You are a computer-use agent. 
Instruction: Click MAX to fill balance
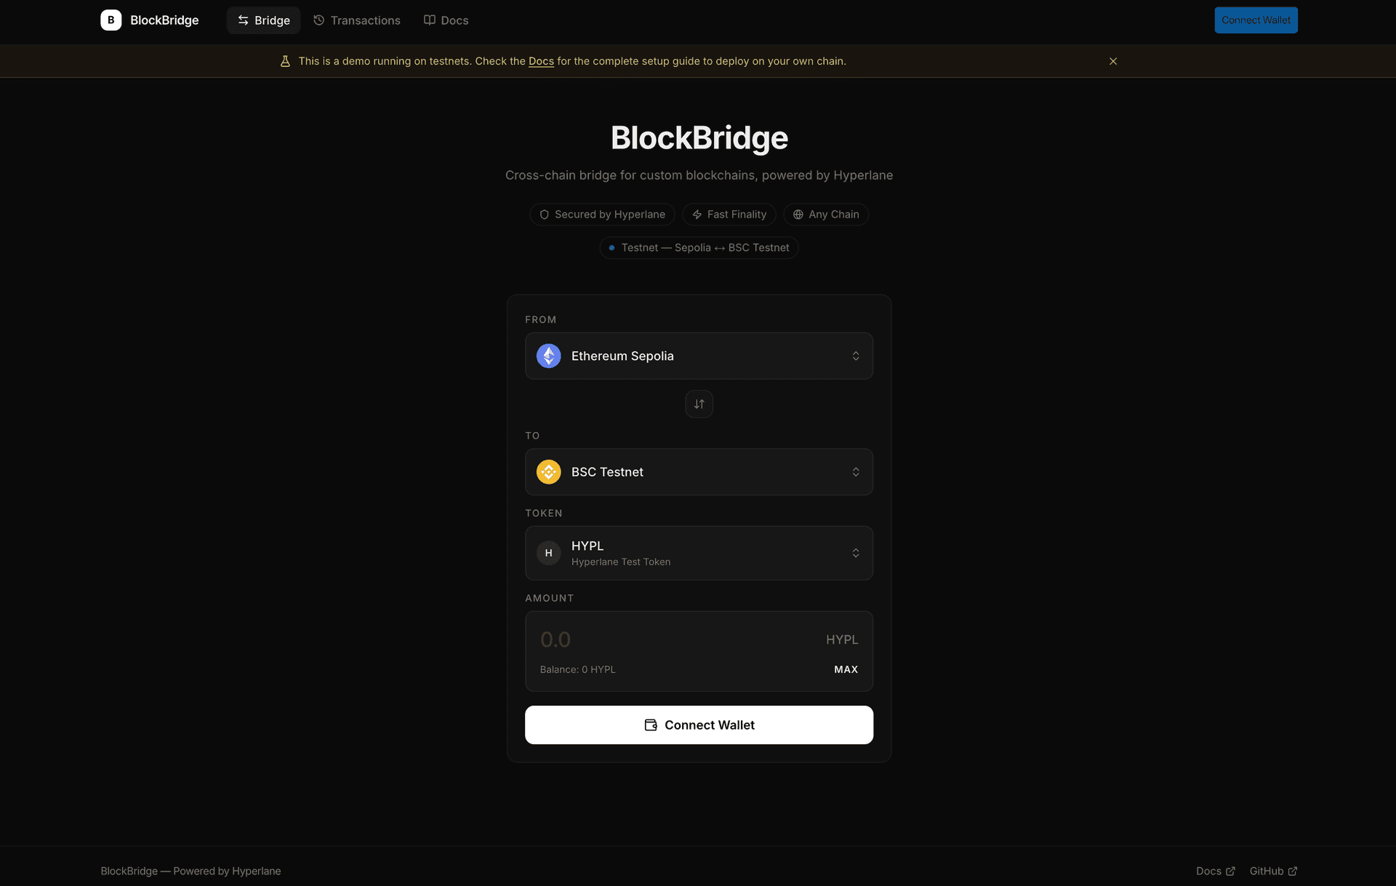(x=846, y=669)
